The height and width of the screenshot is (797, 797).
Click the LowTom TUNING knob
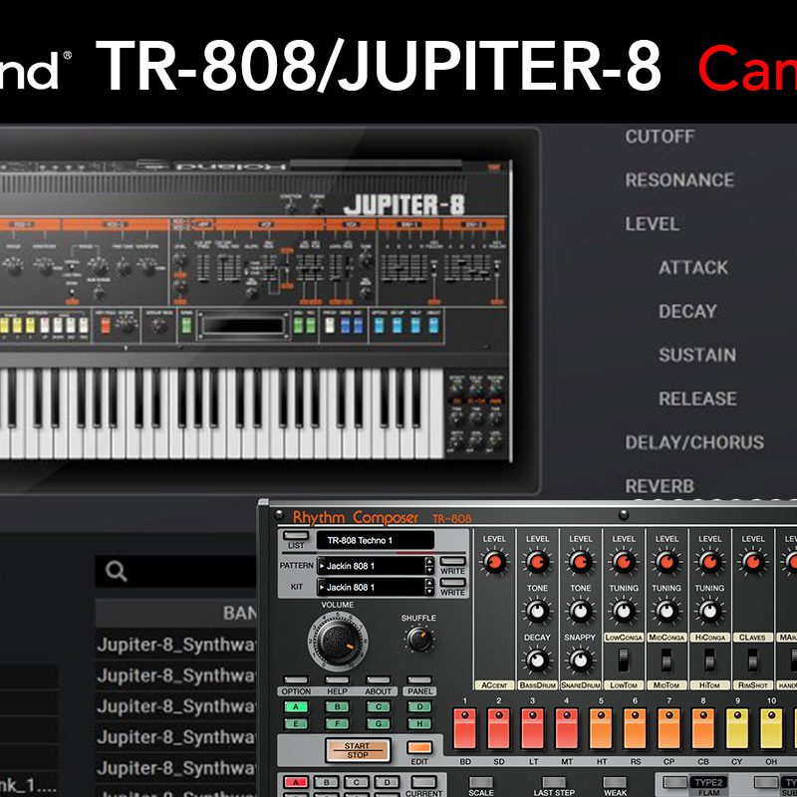[624, 611]
